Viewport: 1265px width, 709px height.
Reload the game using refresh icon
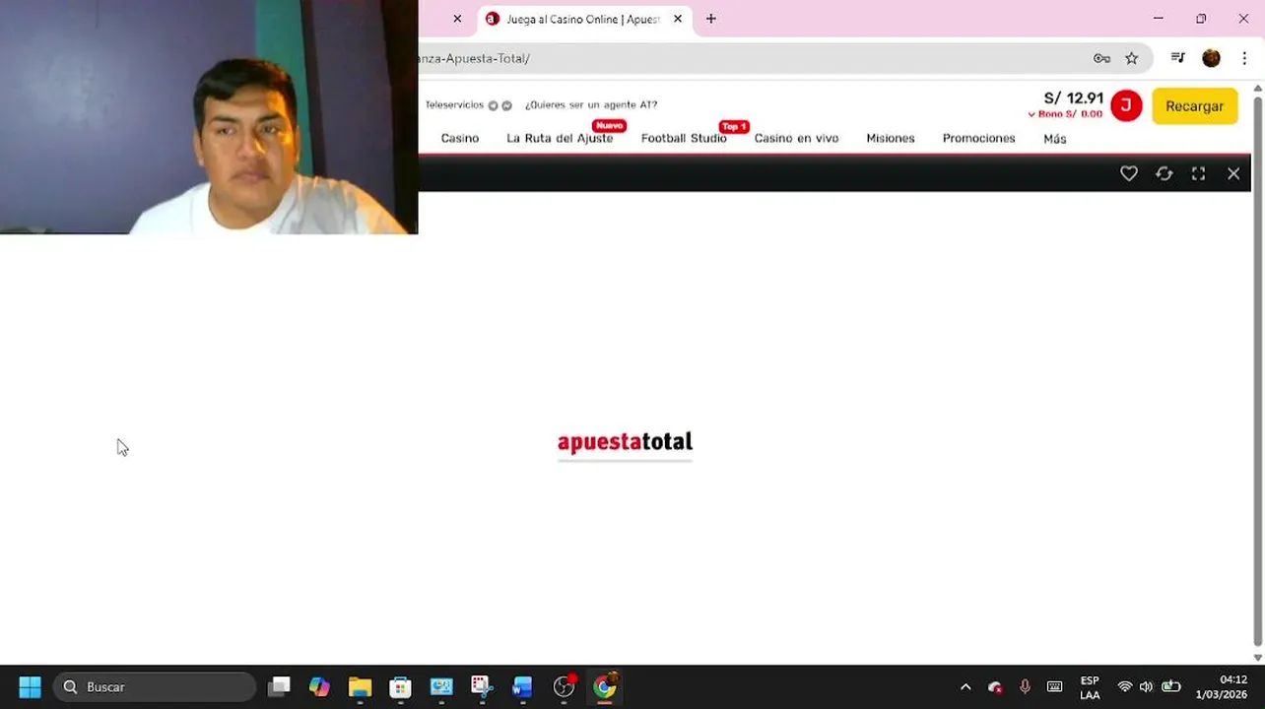click(1164, 173)
